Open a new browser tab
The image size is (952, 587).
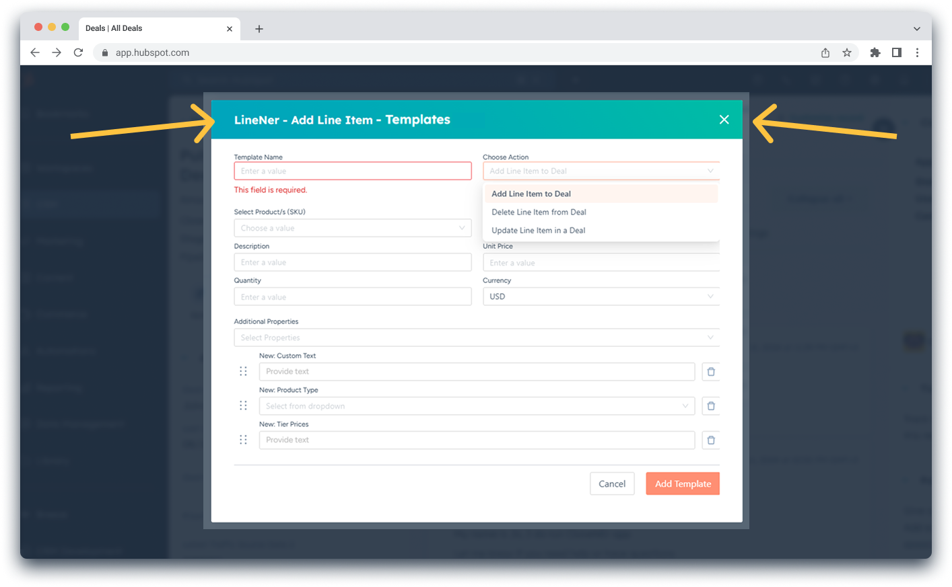coord(259,28)
